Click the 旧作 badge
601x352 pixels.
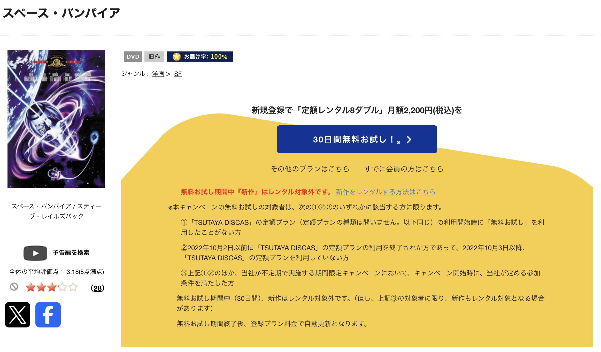(x=154, y=57)
